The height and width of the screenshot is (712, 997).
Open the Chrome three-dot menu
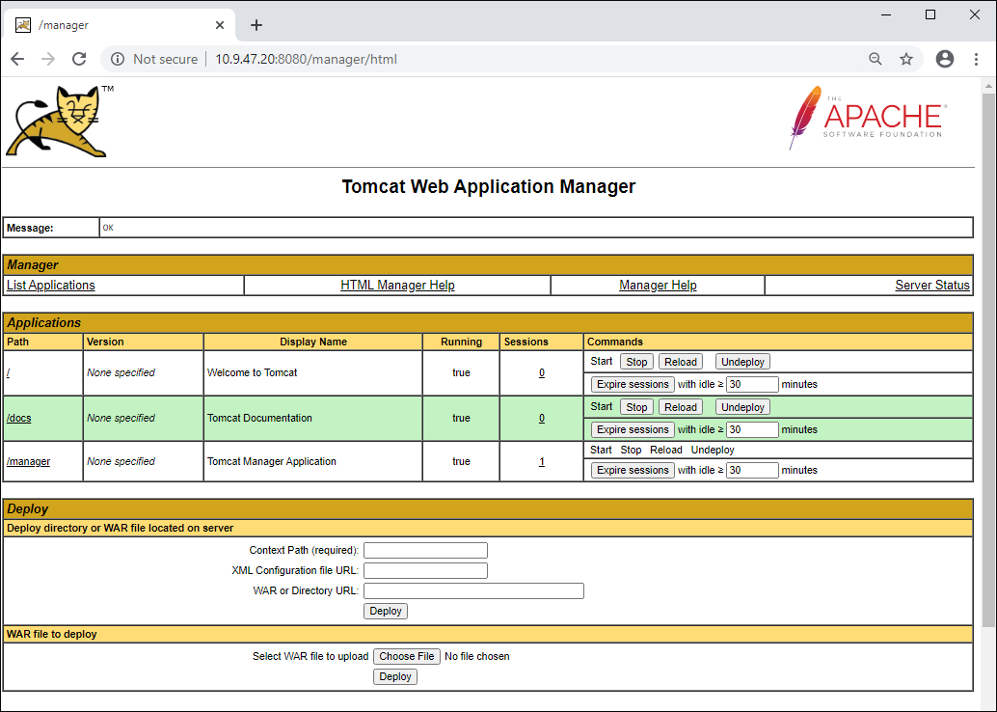pos(976,59)
